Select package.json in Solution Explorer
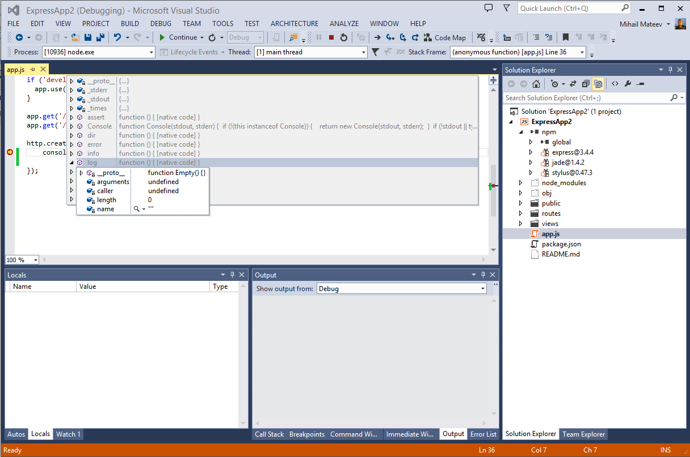This screenshot has height=457, width=690. (561, 244)
